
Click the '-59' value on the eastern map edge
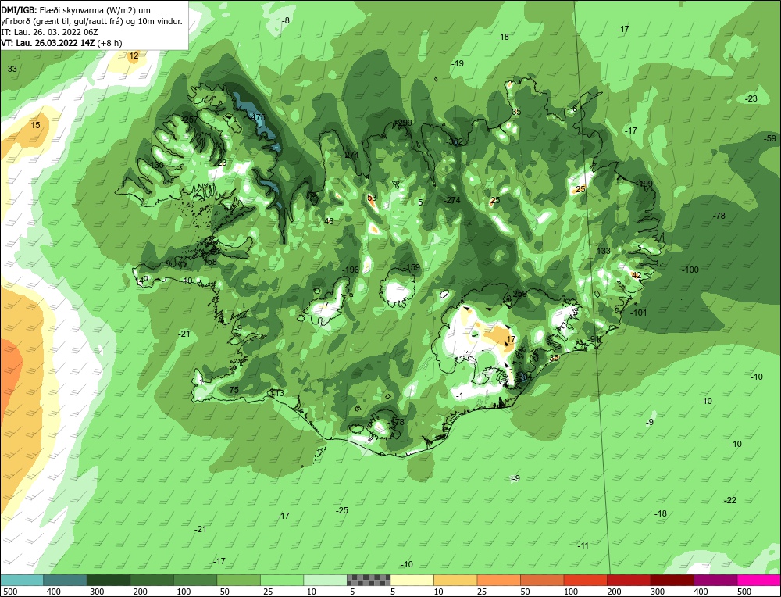click(x=770, y=138)
